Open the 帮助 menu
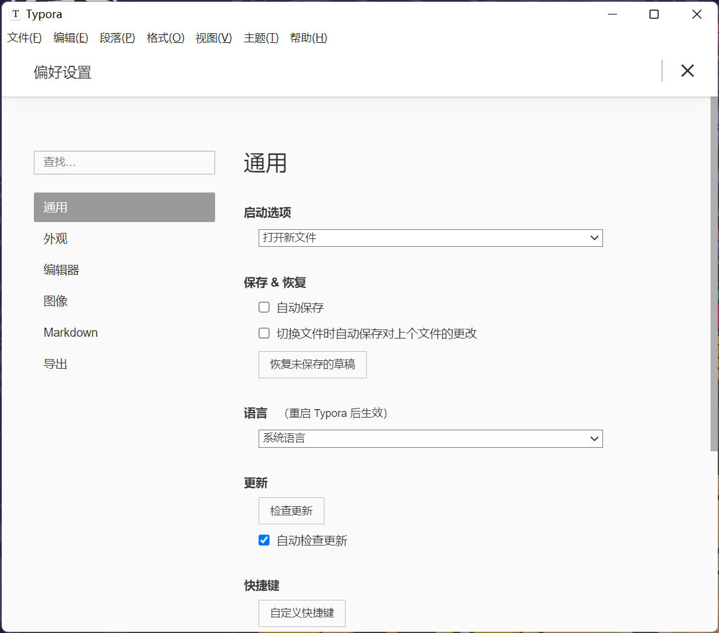 tap(308, 37)
